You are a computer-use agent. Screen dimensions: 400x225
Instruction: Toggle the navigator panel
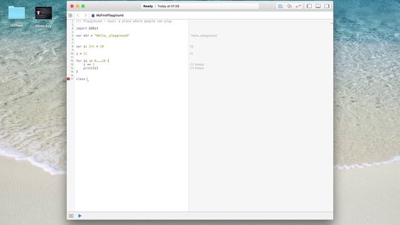tap(309, 6)
